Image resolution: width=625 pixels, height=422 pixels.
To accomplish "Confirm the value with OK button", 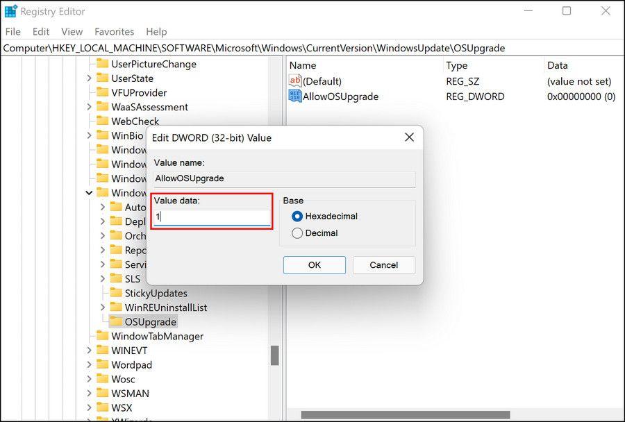I will [x=314, y=265].
